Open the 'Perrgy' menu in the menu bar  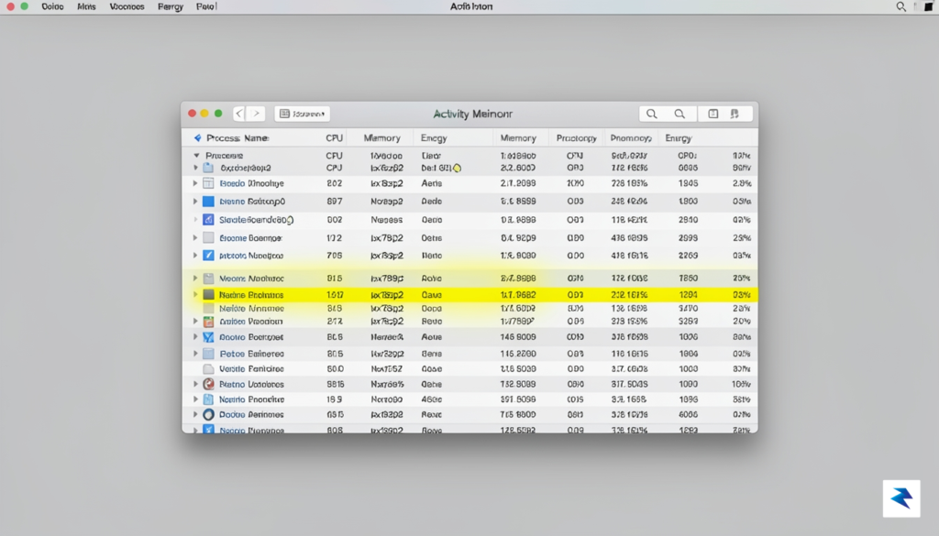coord(170,6)
